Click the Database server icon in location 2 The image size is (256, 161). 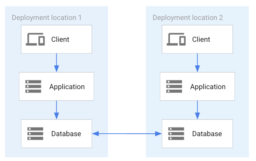176,134
